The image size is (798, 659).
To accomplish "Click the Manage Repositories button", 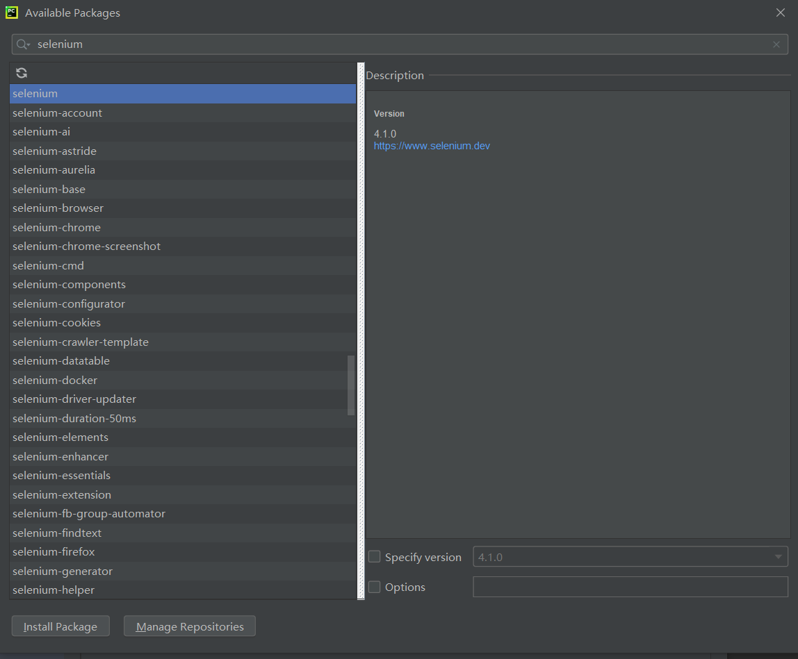I will coord(190,626).
